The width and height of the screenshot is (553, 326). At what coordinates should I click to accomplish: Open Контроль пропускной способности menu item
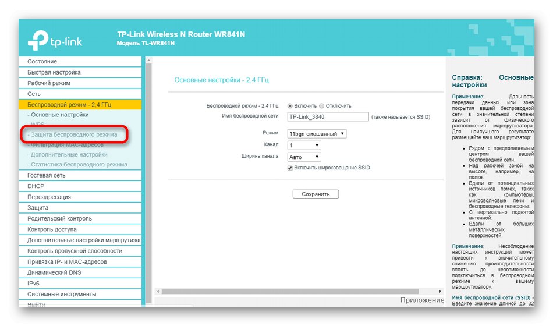80,251
